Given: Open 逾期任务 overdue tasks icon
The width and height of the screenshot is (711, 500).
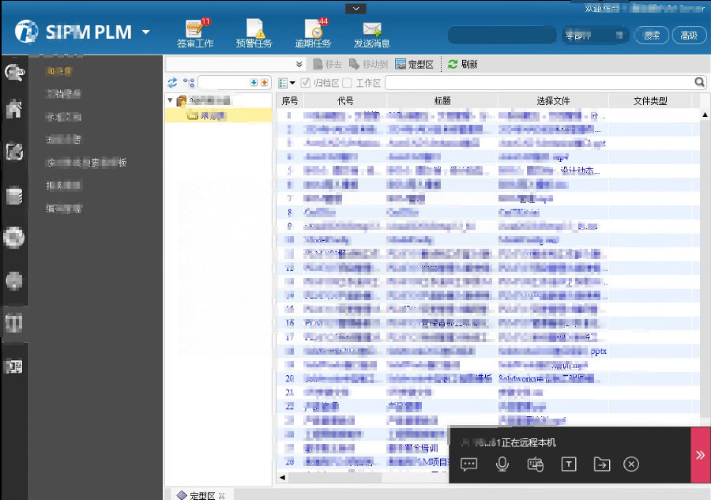Looking at the screenshot, I should [x=314, y=30].
